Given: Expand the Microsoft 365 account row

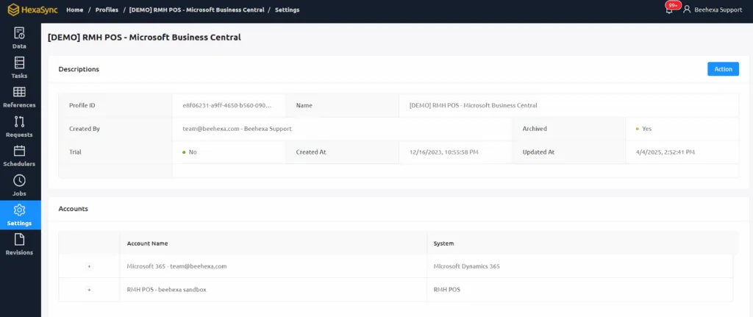Looking at the screenshot, I should 89,266.
